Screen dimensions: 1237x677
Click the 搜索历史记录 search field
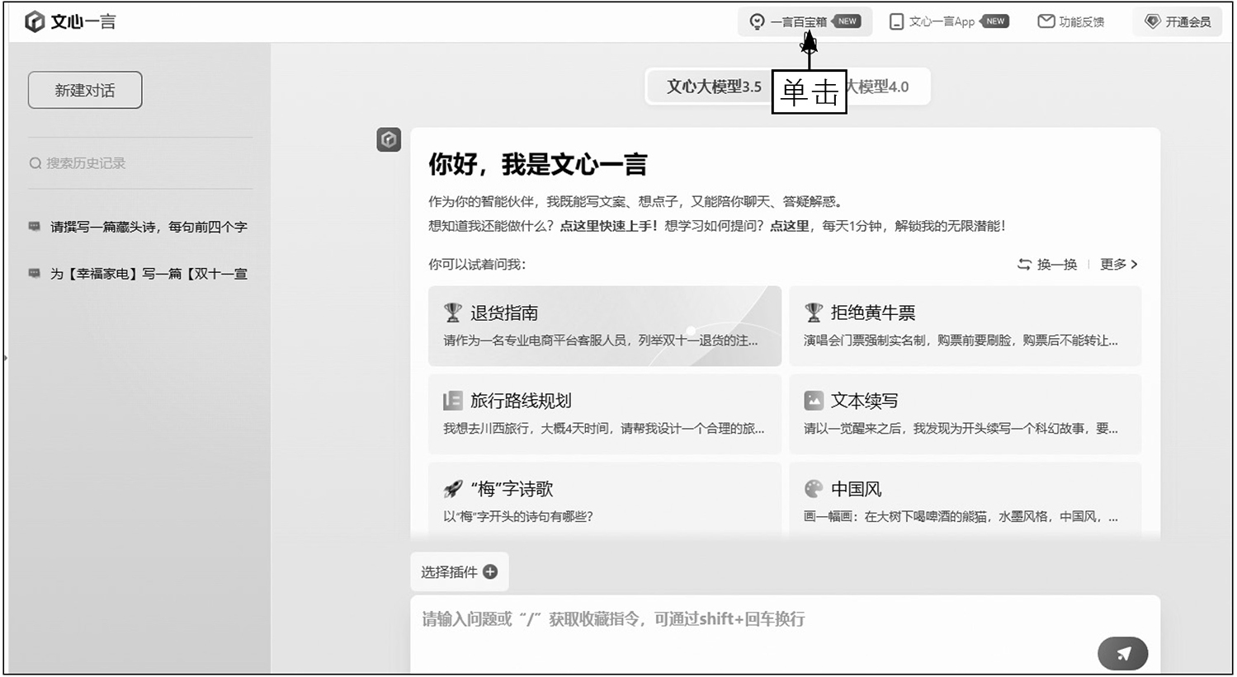pyautogui.click(x=140, y=163)
